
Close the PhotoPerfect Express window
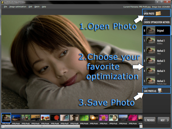pos(167,2)
